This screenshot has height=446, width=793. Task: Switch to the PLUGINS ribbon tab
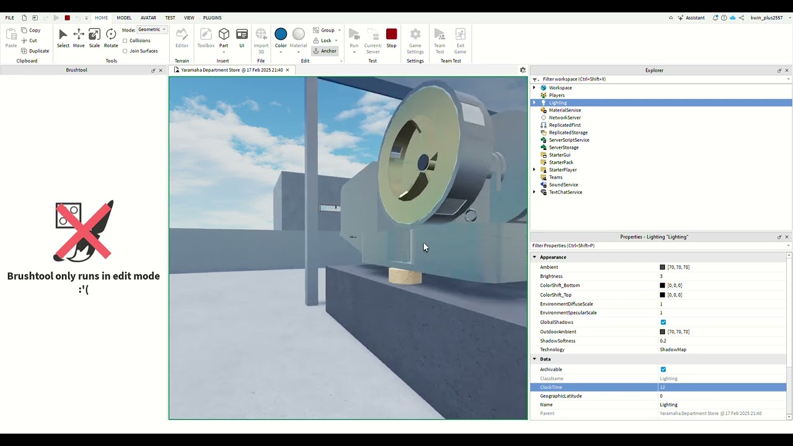(x=212, y=18)
